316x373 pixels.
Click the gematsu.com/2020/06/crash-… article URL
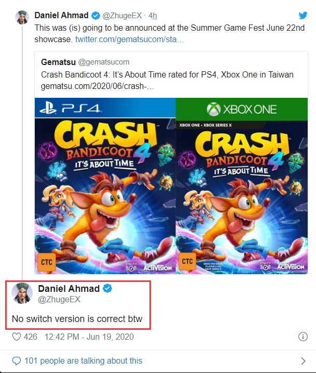(x=98, y=86)
